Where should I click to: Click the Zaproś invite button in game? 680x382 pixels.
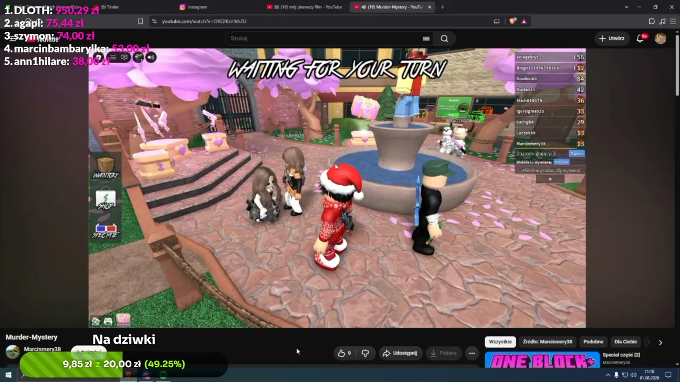click(576, 153)
